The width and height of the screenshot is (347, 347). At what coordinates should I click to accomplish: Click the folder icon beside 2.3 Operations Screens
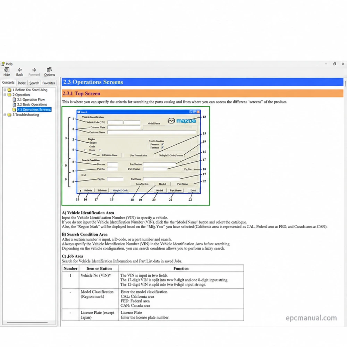tap(14, 110)
